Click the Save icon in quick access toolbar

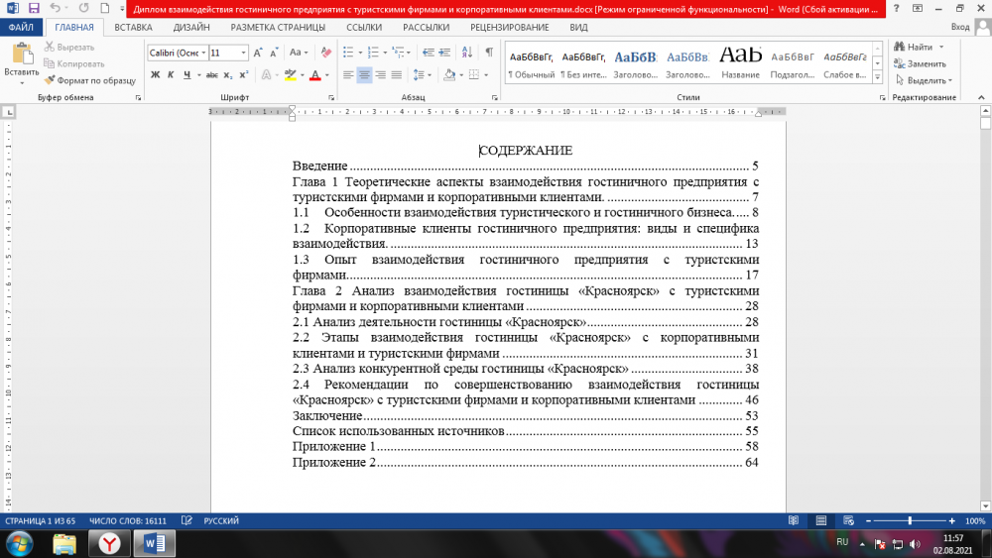[x=34, y=8]
